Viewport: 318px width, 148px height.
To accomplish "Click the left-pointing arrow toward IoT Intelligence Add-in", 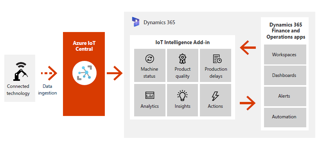I will 248,48.
